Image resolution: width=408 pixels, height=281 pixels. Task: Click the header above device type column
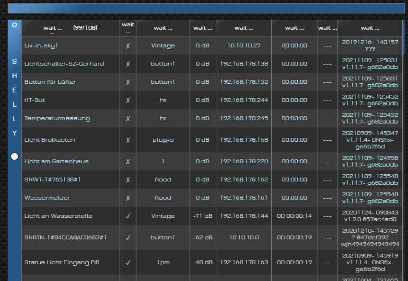[x=163, y=28]
